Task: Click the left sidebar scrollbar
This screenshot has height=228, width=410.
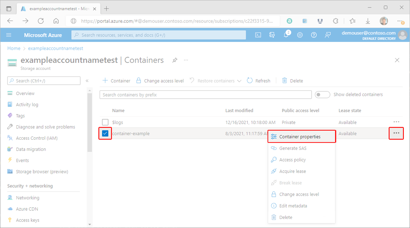Action: (90, 123)
